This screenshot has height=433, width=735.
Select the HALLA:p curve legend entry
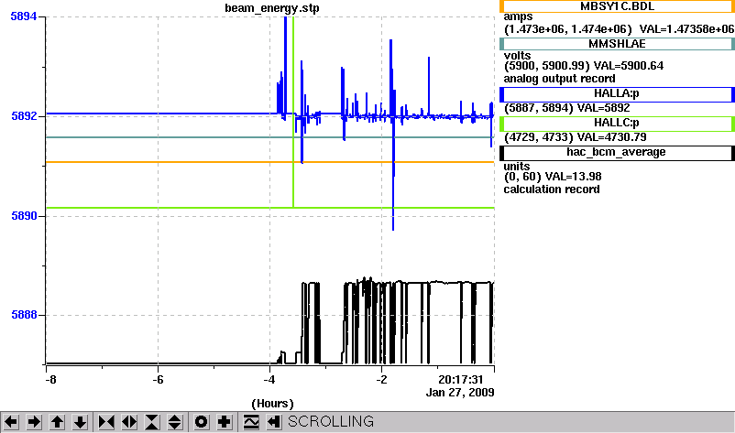tap(617, 94)
